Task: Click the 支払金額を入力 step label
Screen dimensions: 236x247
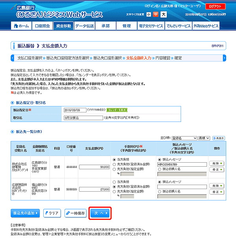Action: point(138,58)
